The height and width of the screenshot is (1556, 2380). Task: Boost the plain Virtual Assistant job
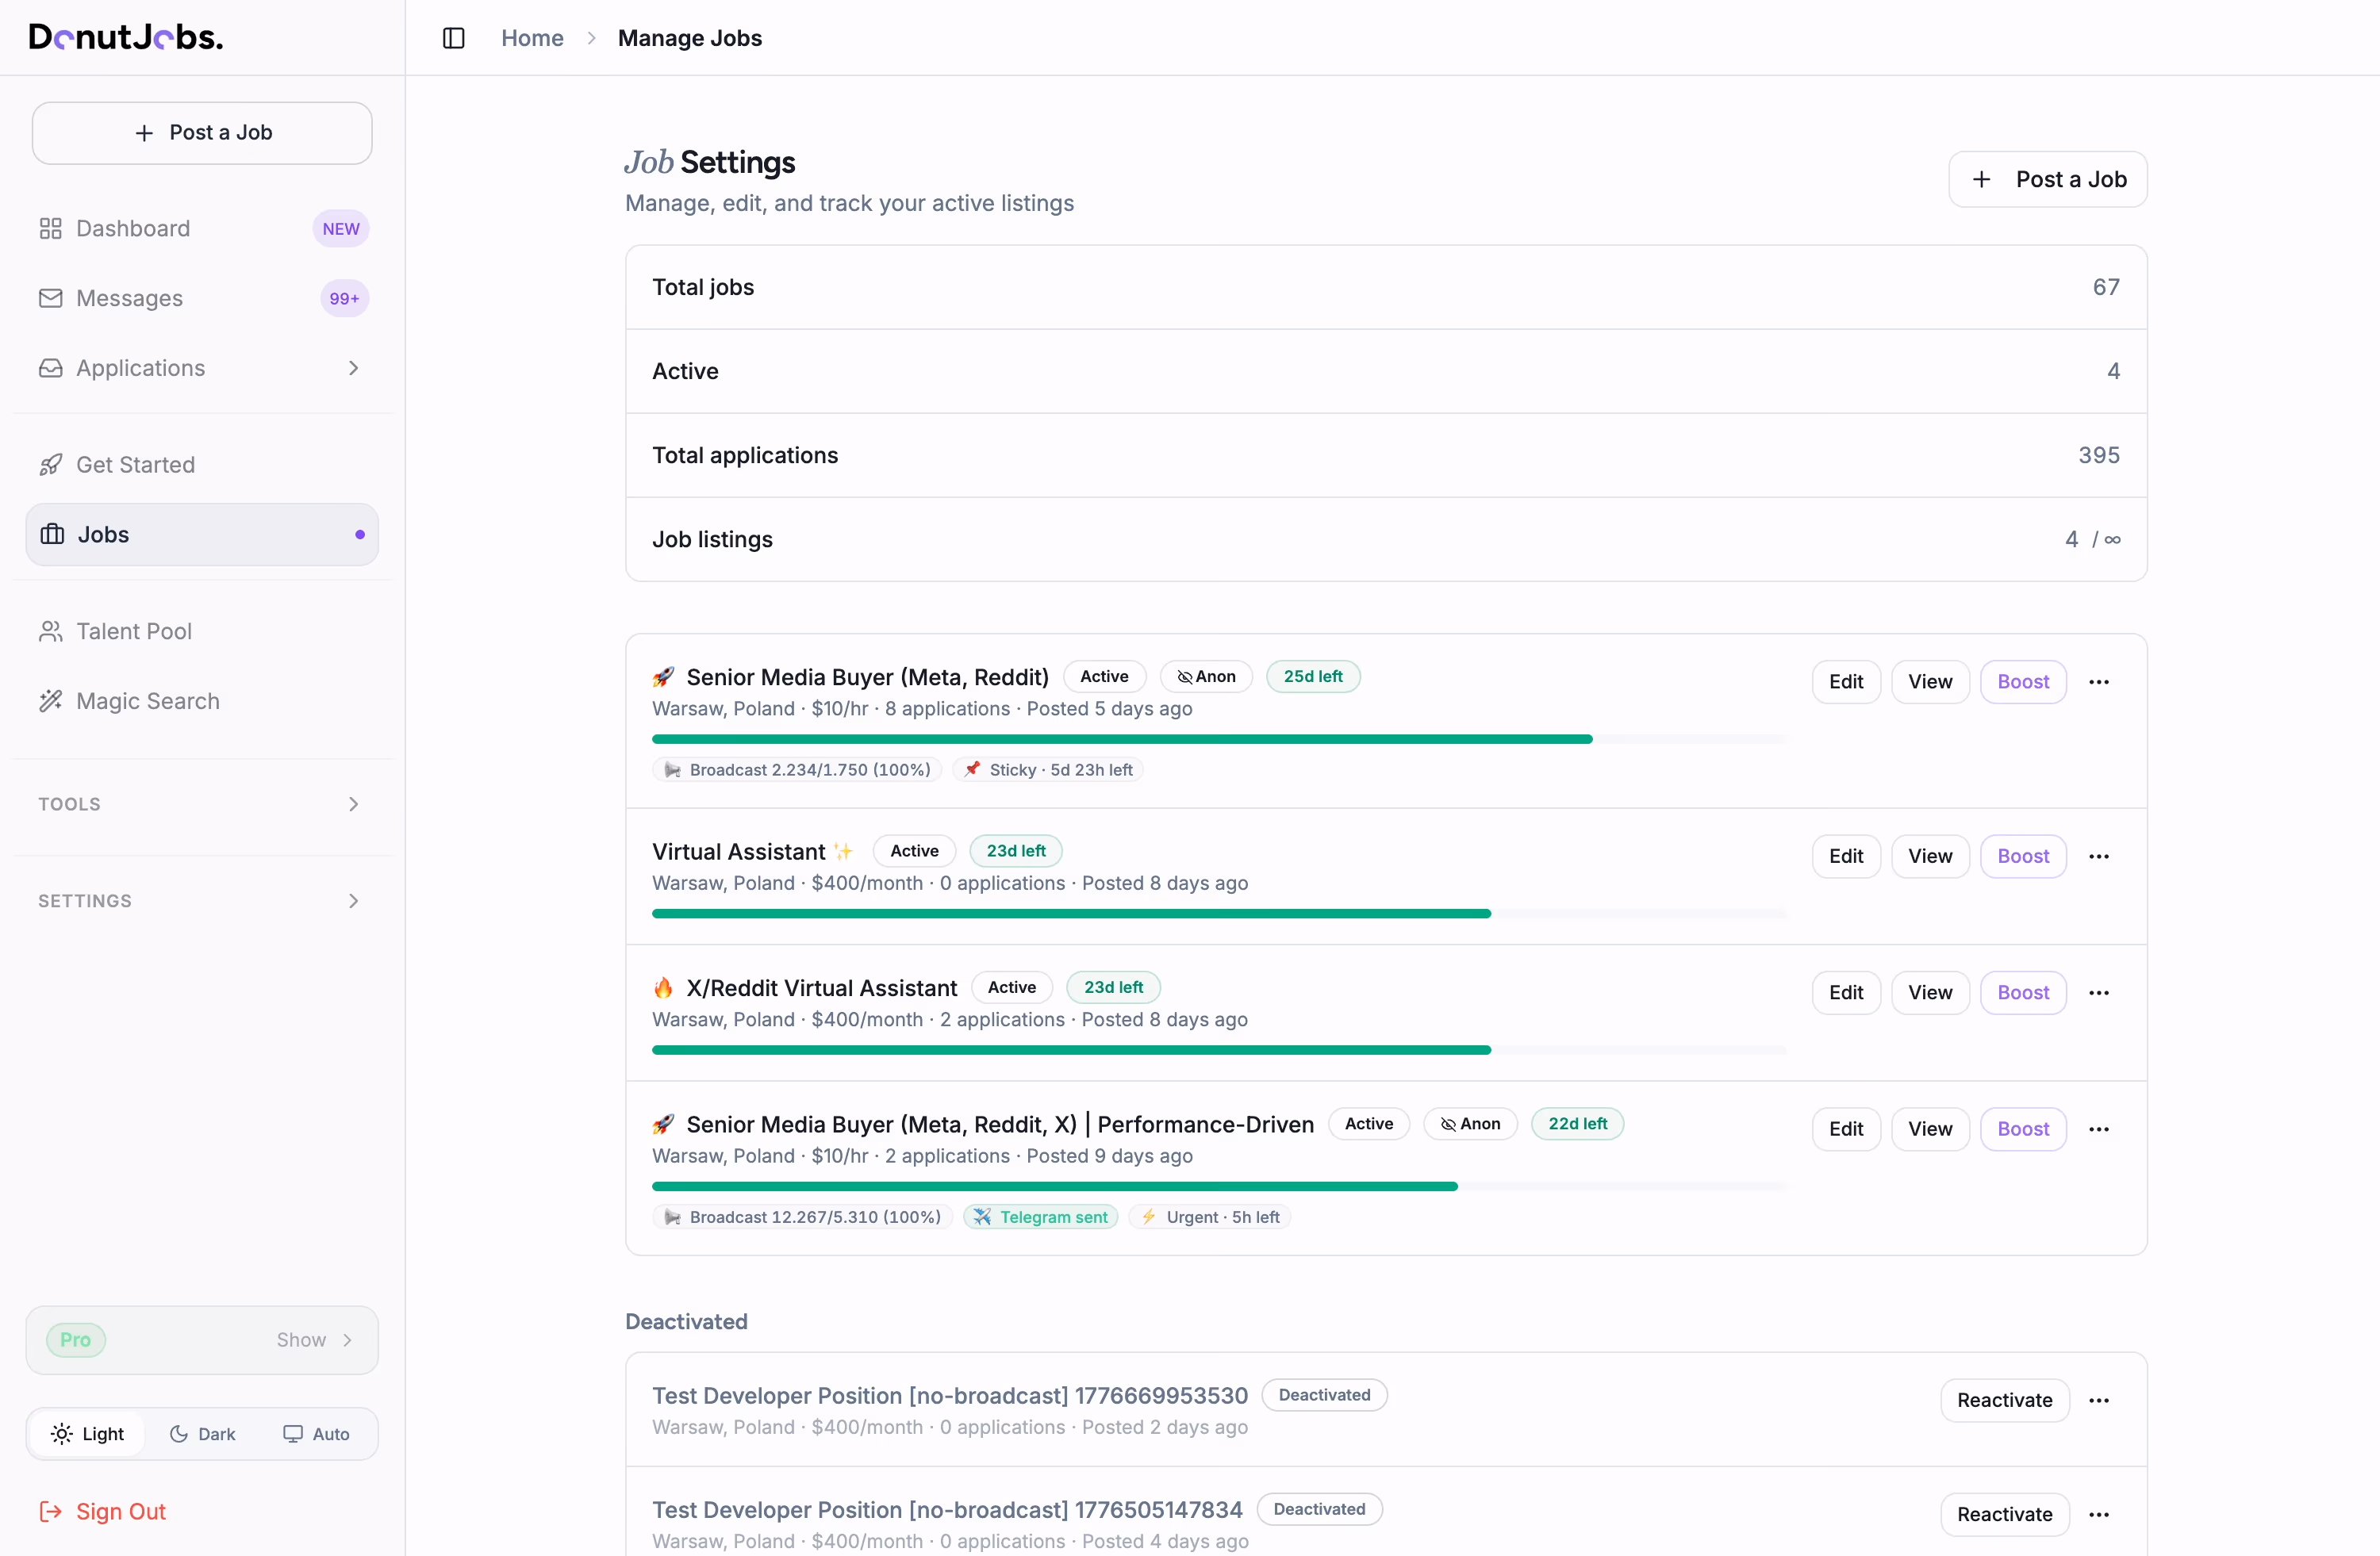tap(2023, 857)
